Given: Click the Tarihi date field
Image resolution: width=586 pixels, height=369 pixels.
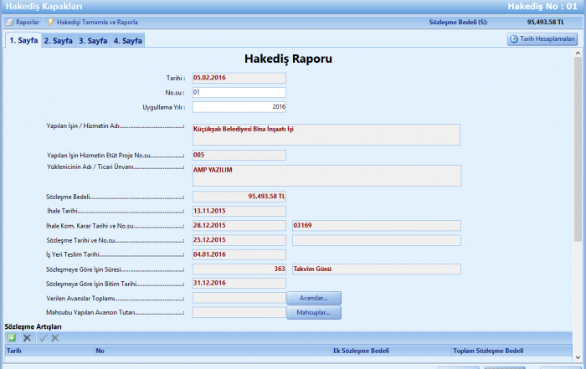Looking at the screenshot, I should 239,78.
